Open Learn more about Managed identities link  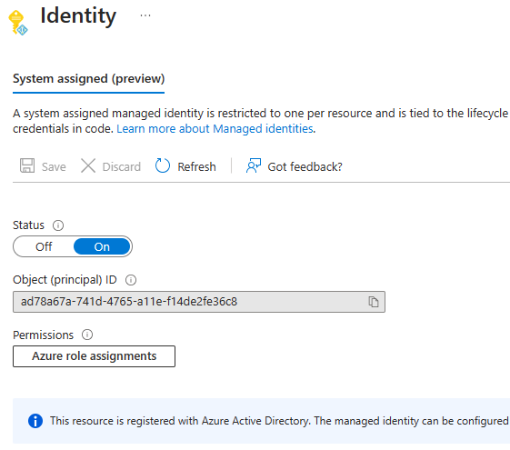[x=215, y=129]
